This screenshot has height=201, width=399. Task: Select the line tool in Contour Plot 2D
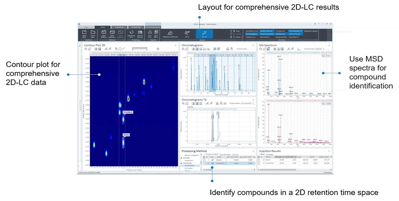pos(123,49)
